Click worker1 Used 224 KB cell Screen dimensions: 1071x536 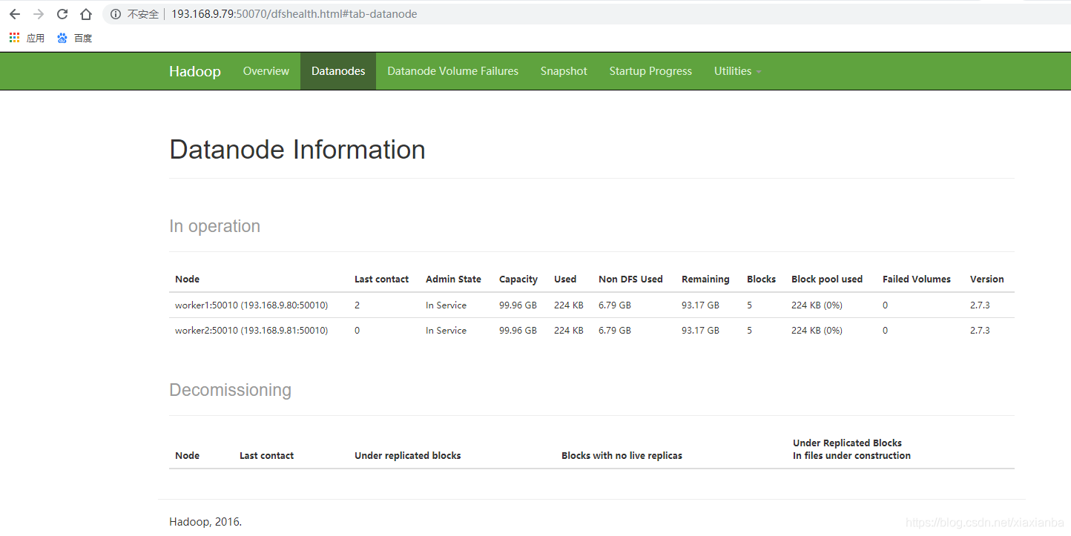pos(569,305)
